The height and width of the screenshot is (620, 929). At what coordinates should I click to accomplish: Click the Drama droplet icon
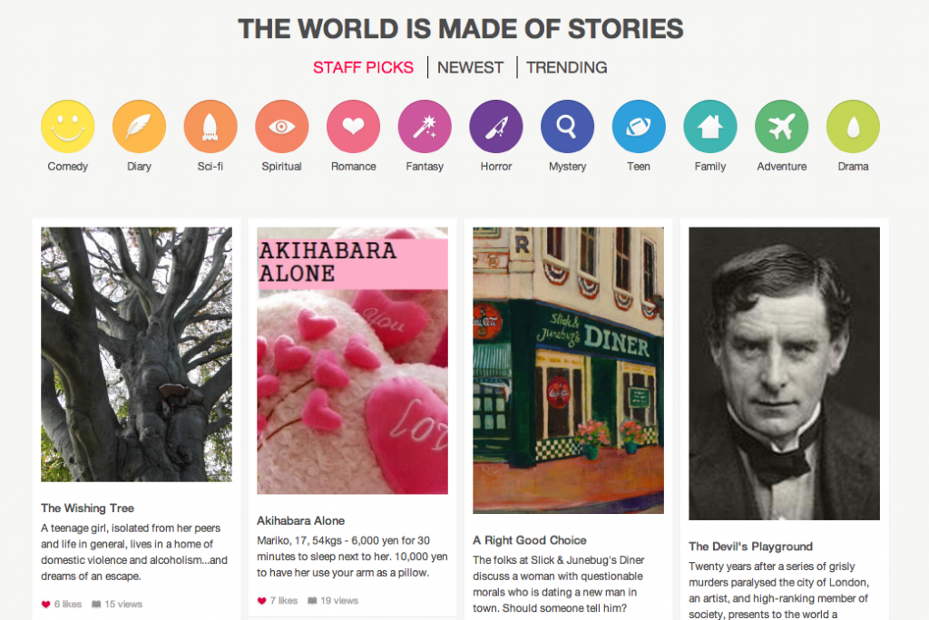click(853, 127)
